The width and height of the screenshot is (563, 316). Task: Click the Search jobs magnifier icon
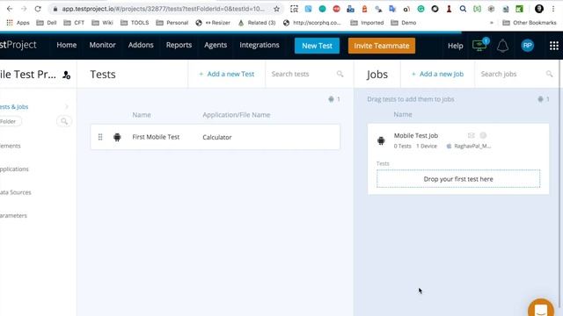[549, 74]
